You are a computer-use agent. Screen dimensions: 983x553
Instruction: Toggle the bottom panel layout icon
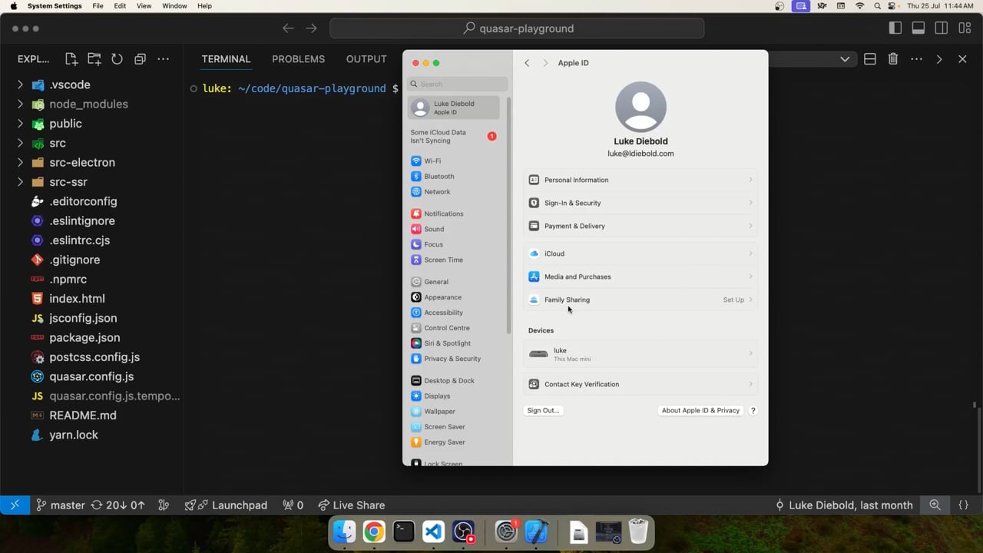click(x=918, y=28)
